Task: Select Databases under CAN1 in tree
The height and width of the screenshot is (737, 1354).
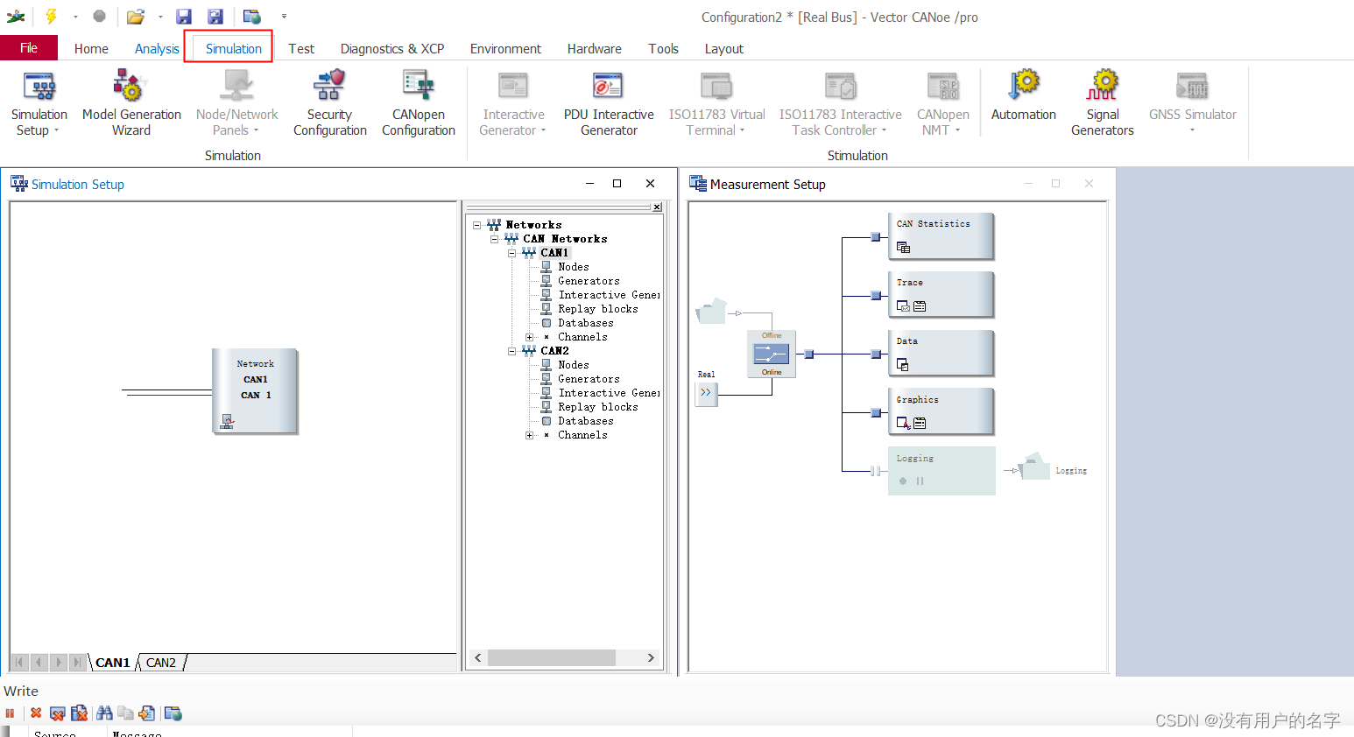Action: tap(586, 323)
